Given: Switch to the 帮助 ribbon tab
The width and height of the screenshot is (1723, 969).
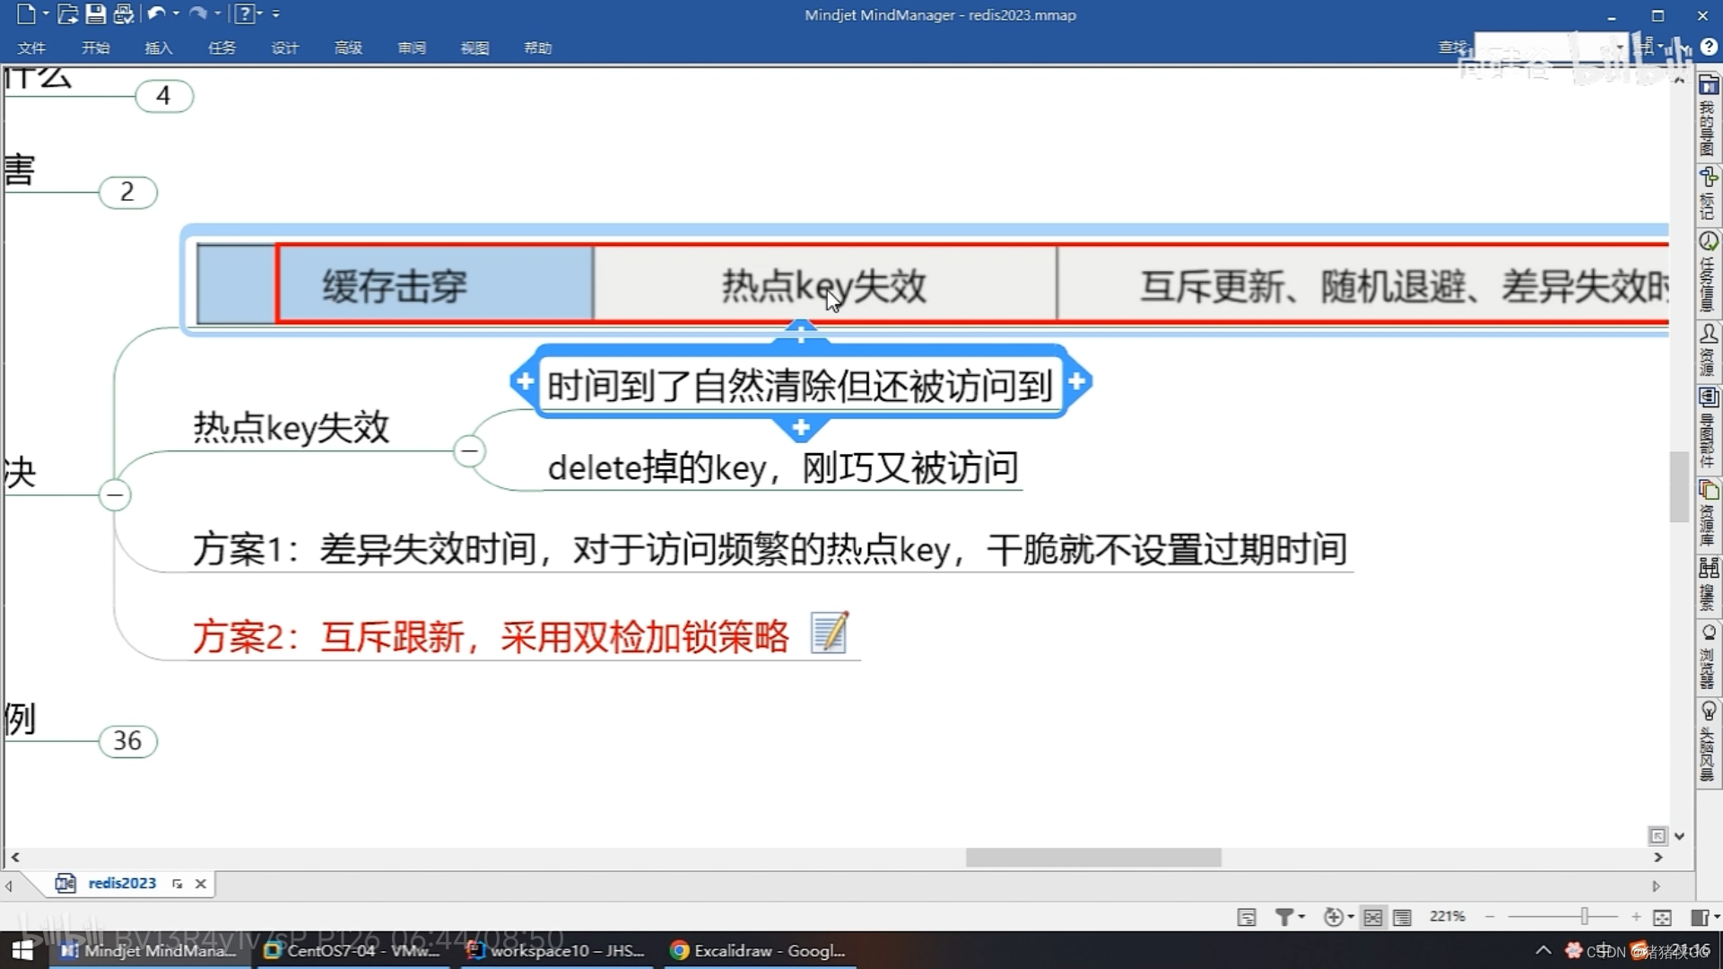Looking at the screenshot, I should point(538,48).
